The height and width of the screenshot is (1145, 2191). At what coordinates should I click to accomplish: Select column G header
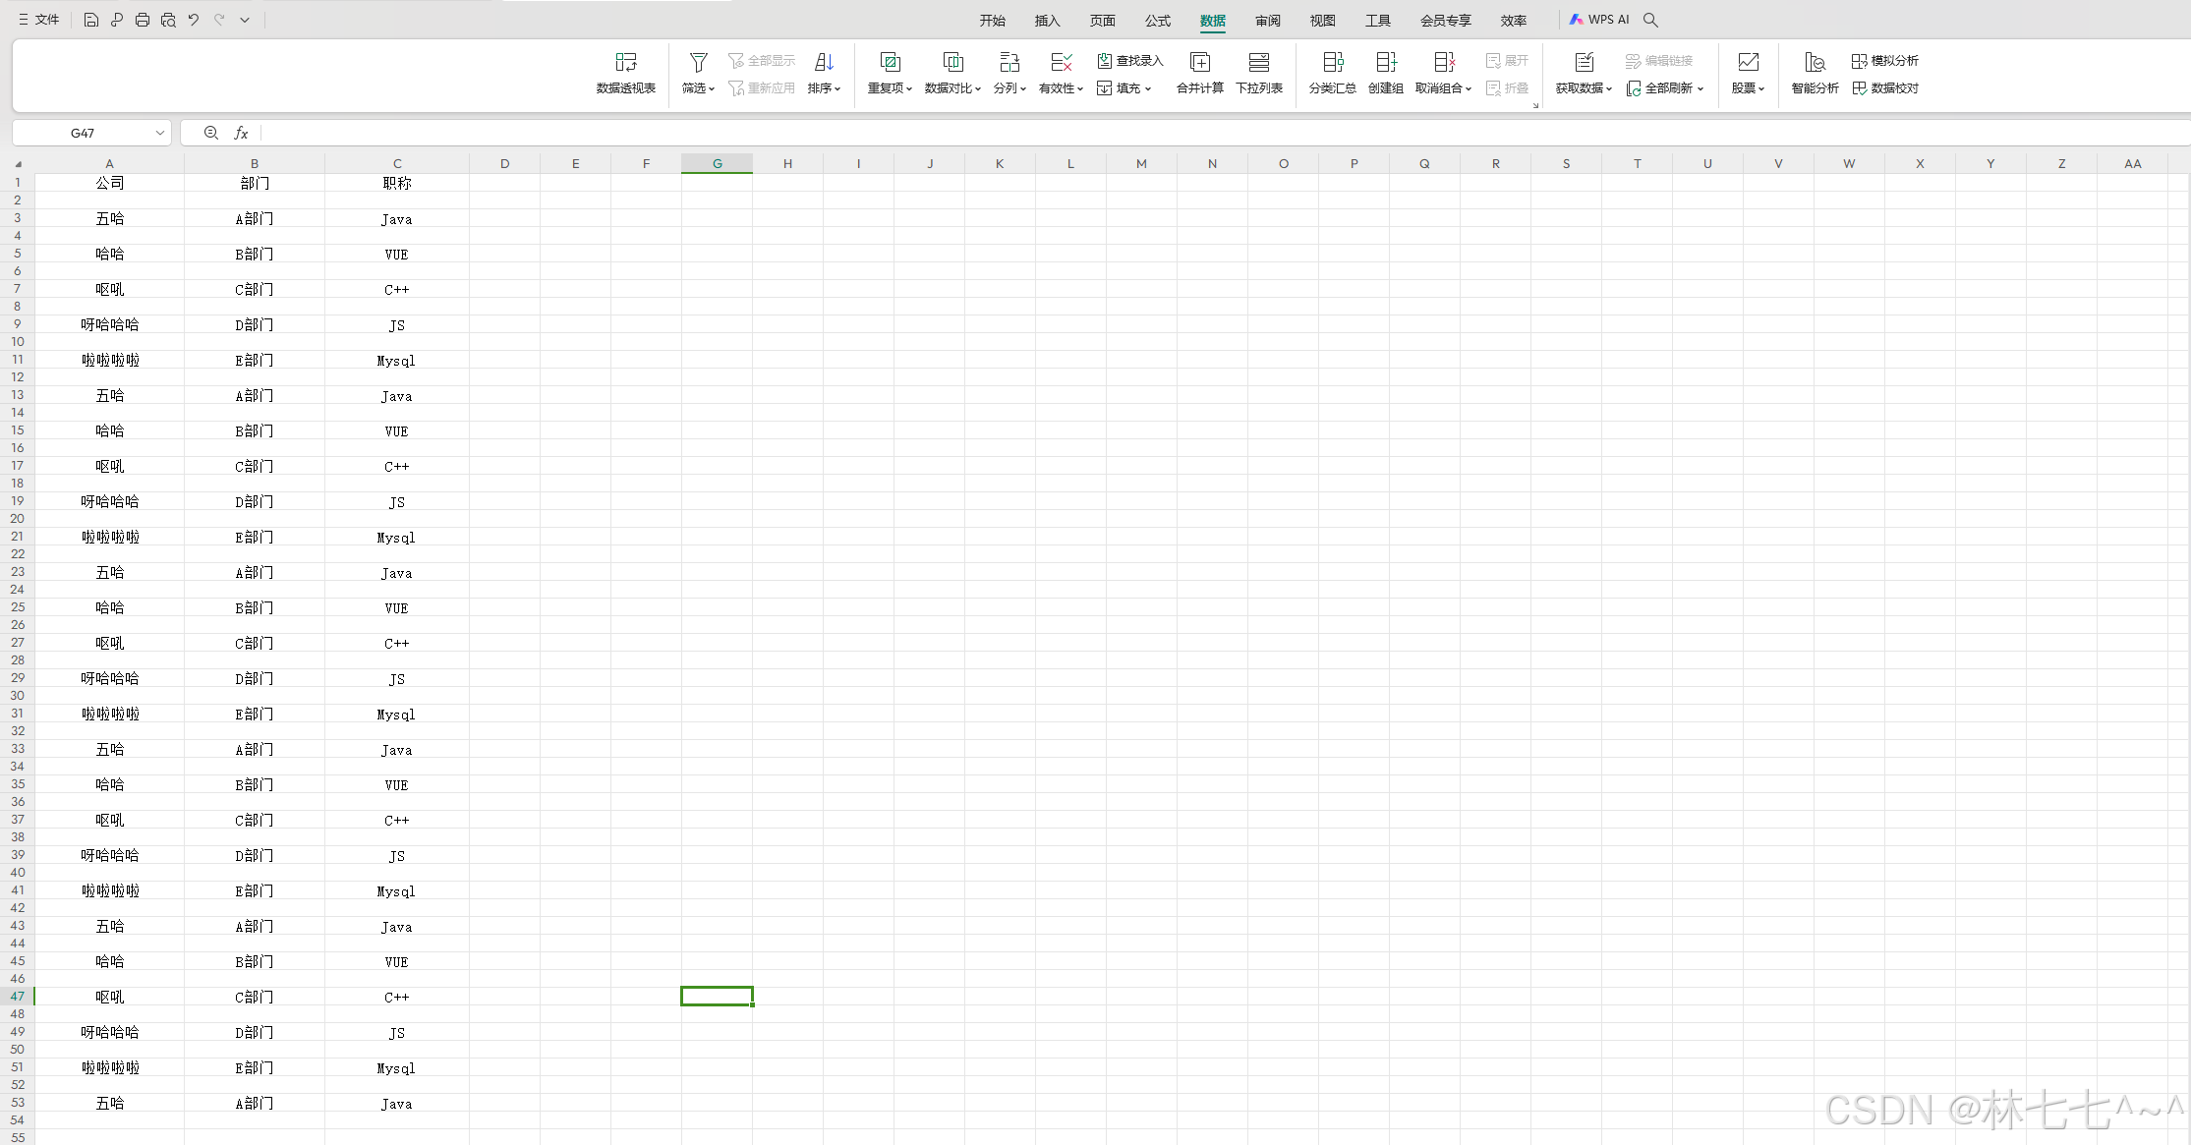click(717, 163)
